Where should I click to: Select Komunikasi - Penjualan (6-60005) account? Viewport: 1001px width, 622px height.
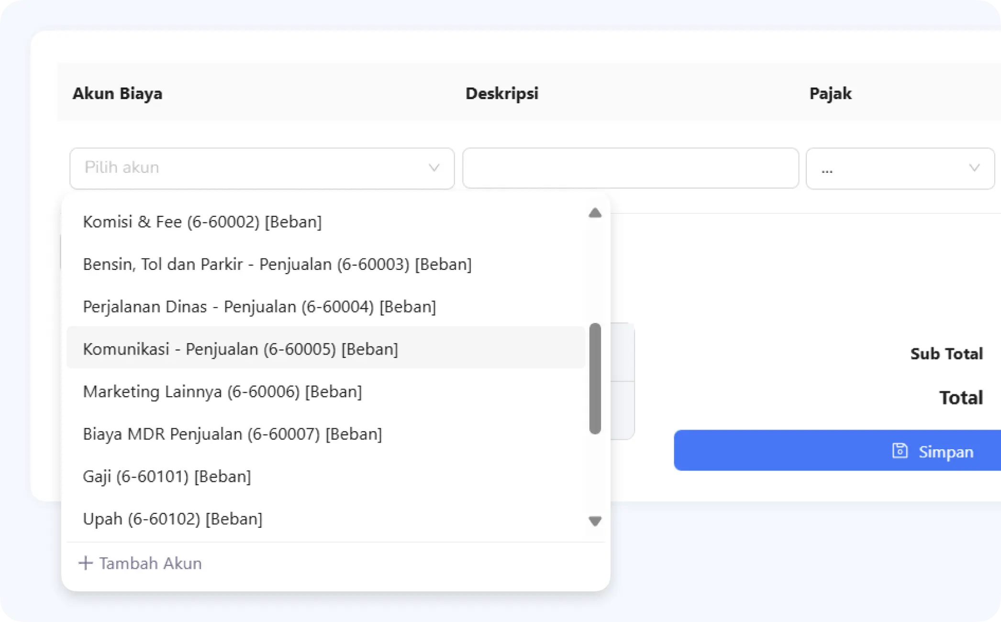[x=240, y=349]
